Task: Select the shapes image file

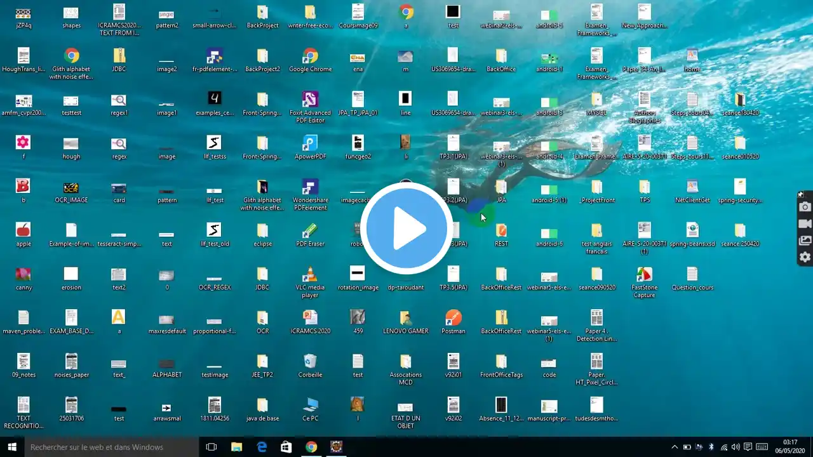Action: (x=71, y=17)
